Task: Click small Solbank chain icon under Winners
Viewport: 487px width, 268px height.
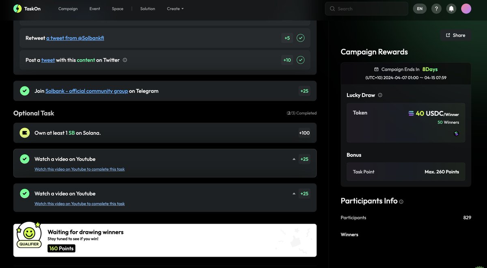Action: [x=456, y=133]
